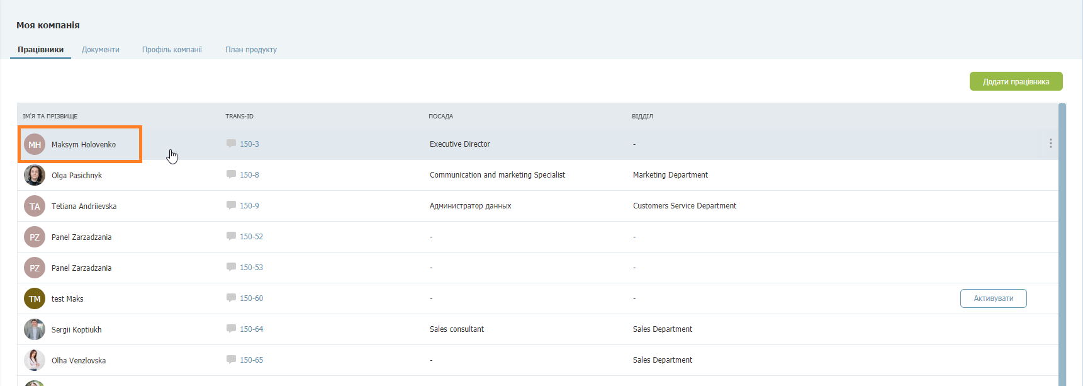The height and width of the screenshot is (386, 1083).
Task: Click Sales Department in Olha Venzlovska's row
Action: pyautogui.click(x=663, y=360)
